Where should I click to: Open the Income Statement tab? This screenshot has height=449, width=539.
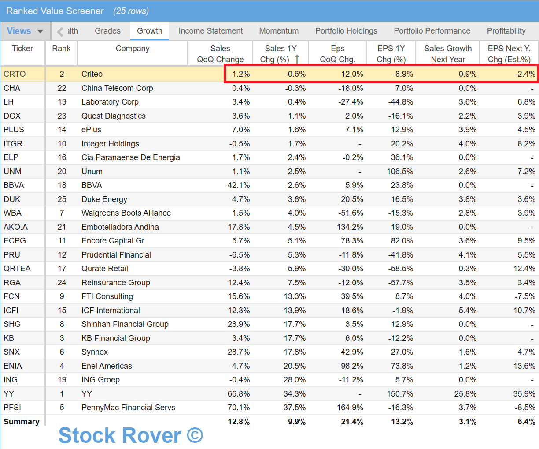pos(210,31)
